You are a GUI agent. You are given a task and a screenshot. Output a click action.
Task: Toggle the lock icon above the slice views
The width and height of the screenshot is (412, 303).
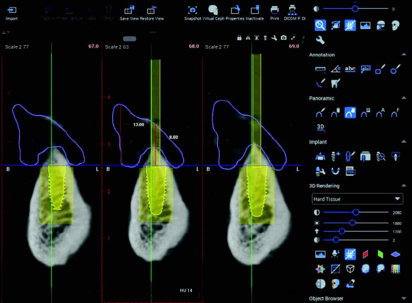[239, 38]
